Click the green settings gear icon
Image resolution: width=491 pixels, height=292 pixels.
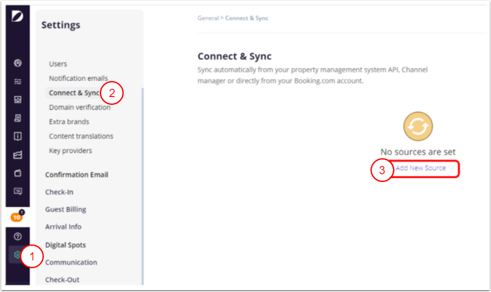tap(17, 255)
